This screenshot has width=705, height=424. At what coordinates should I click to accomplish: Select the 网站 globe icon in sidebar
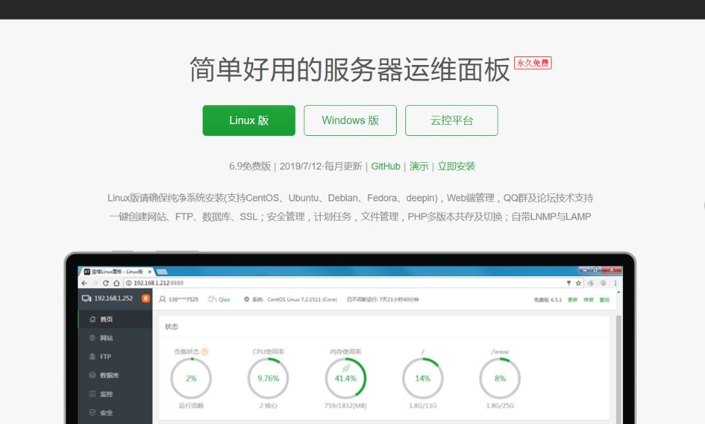[92, 338]
